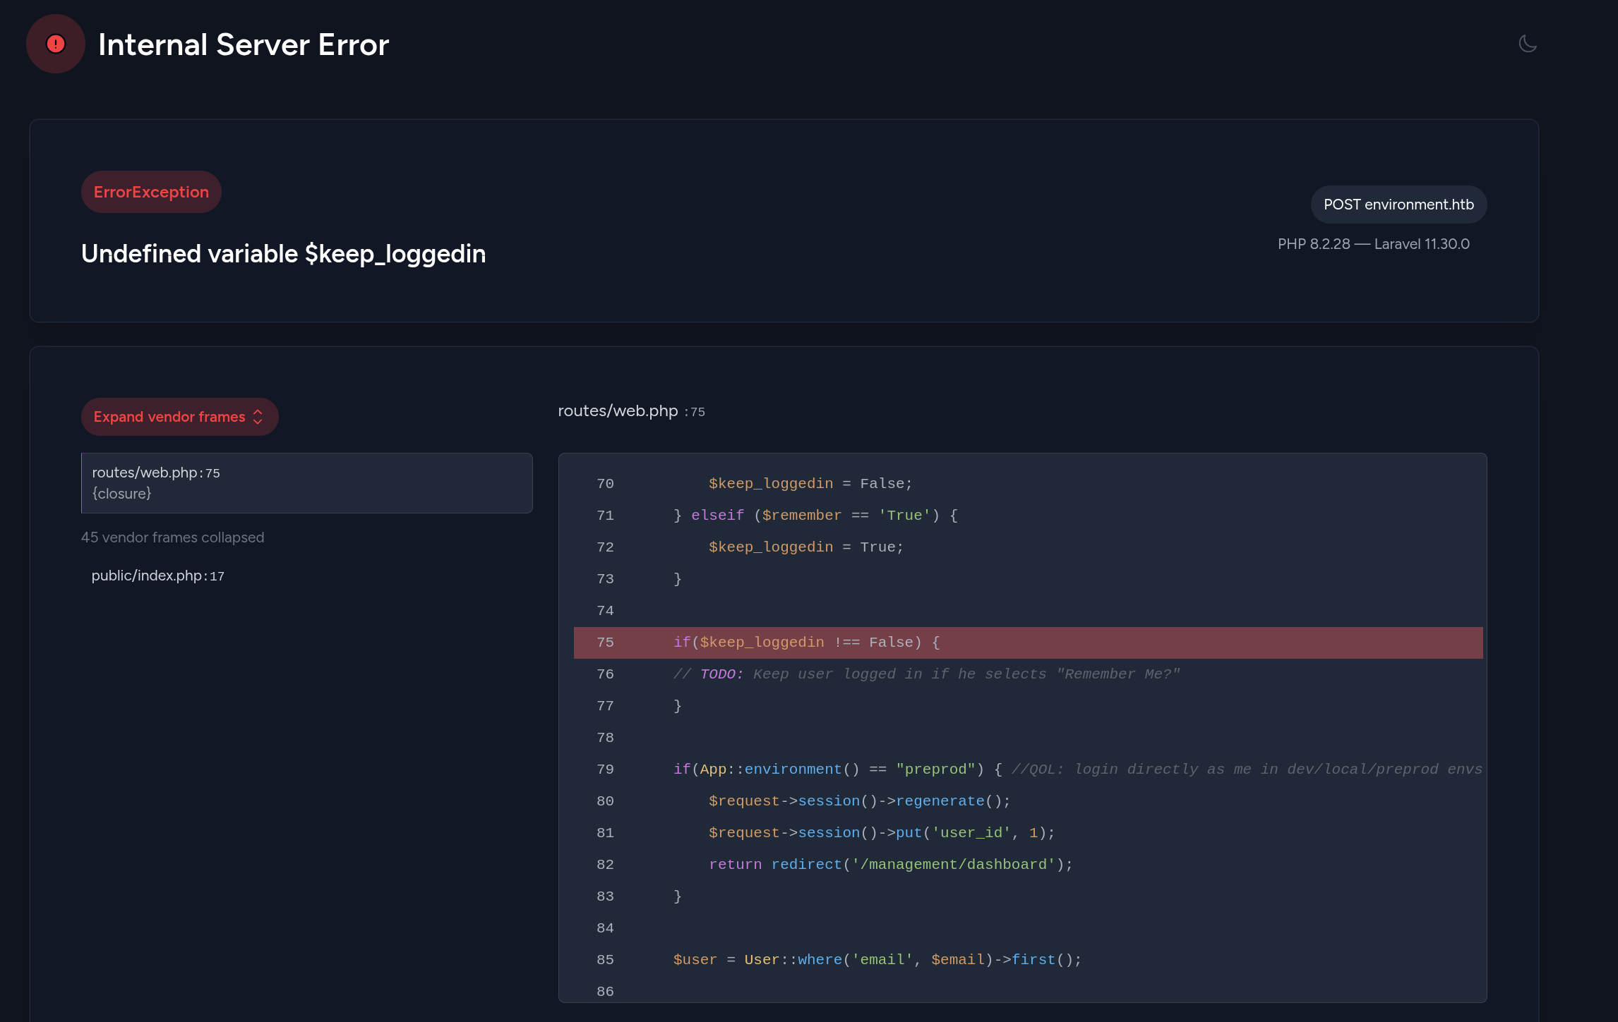Open the public/index.php:17 stack frame
This screenshot has width=1618, height=1022.
tap(158, 576)
